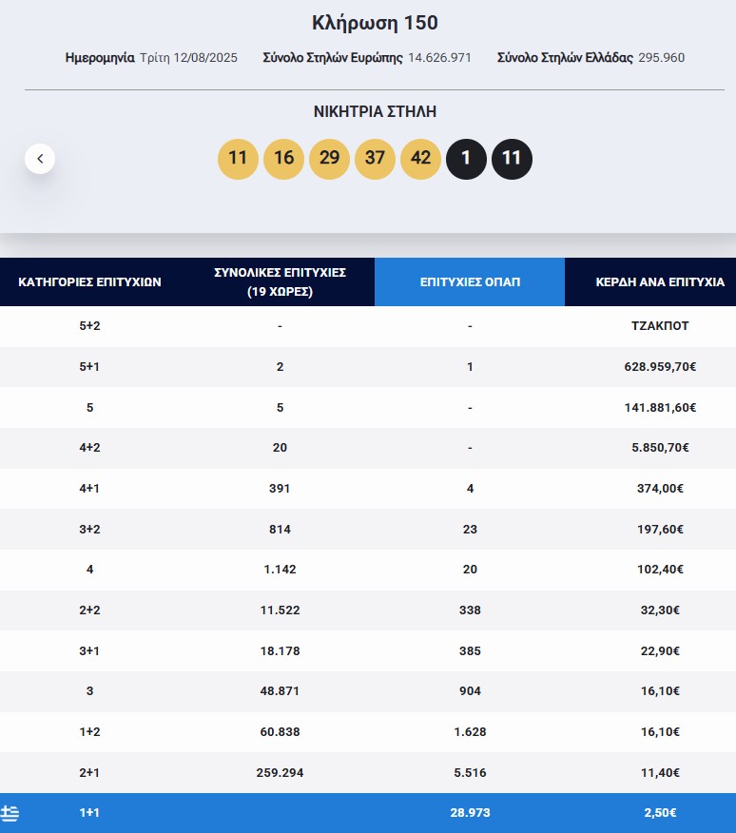Viewport: 736px width, 833px height.
Task: Click the Greek flag icon on the 1+1 row
Action: click(x=11, y=813)
